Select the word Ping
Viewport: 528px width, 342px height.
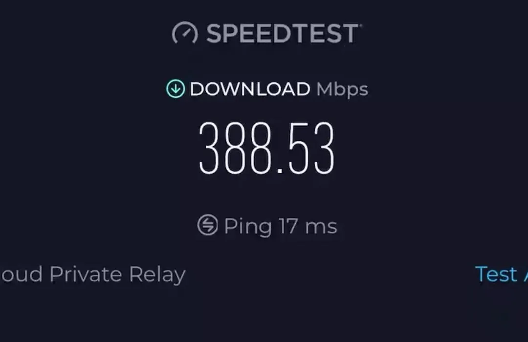[x=248, y=226]
